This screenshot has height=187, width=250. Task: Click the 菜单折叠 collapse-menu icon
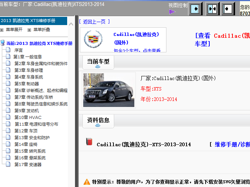click(x=29, y=30)
